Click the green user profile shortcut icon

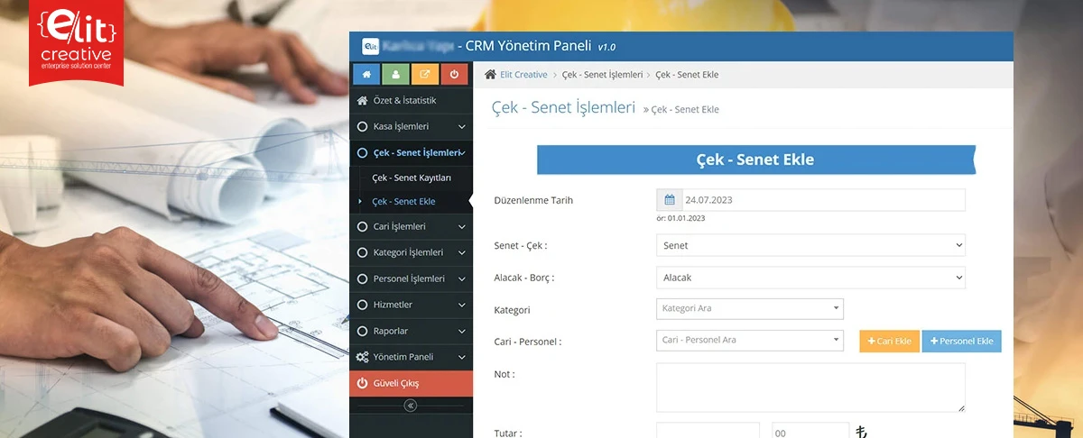tap(395, 75)
